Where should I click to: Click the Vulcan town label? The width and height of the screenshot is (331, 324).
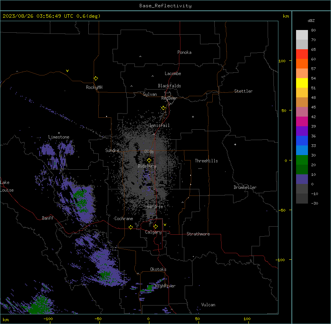click(209, 305)
